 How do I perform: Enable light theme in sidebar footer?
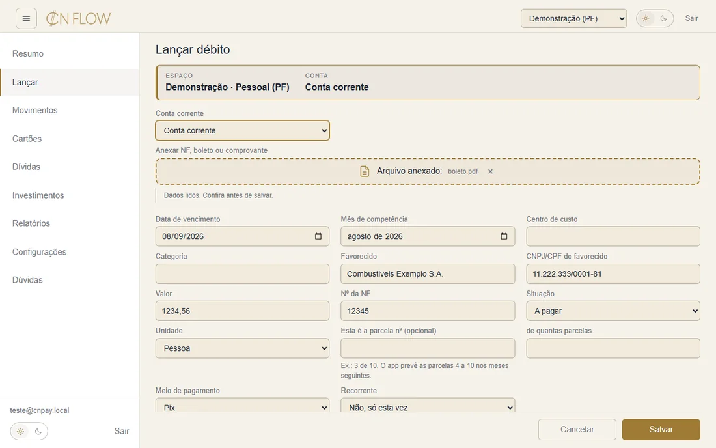21,431
